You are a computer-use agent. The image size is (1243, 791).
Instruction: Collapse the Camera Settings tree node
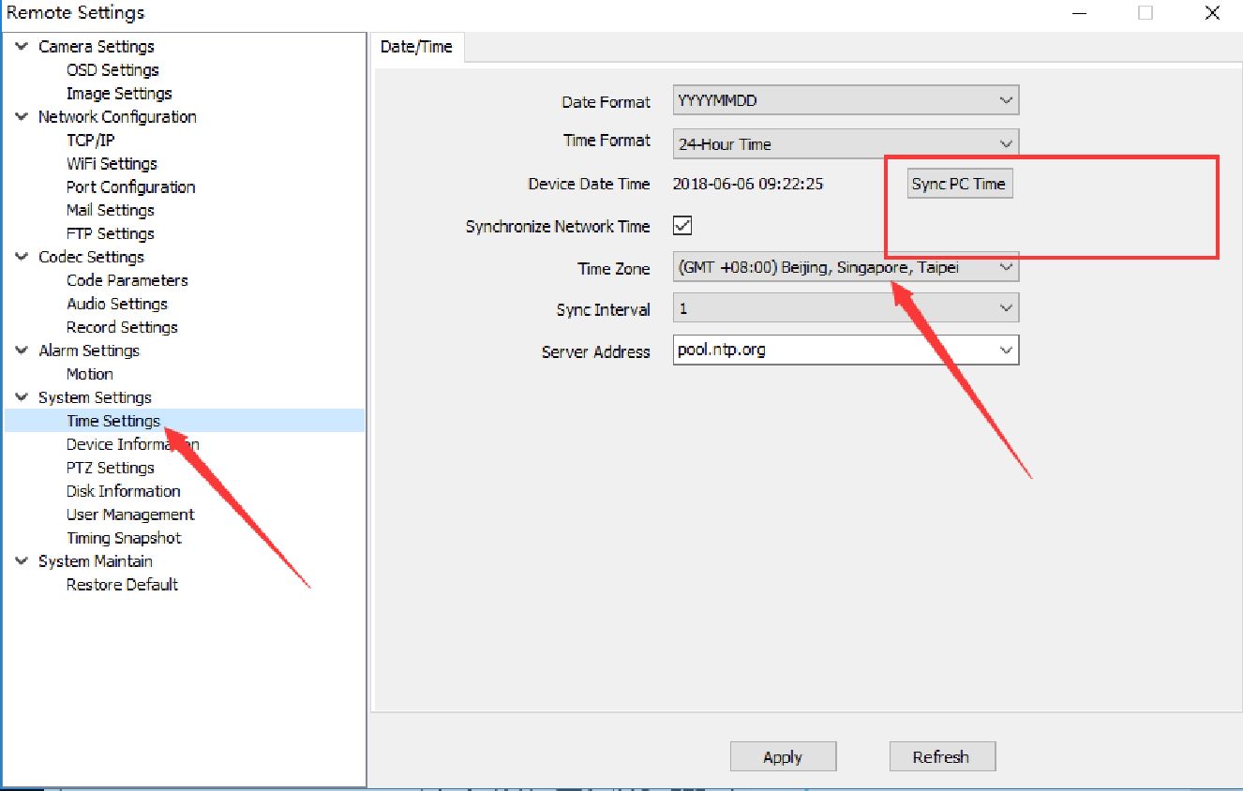pyautogui.click(x=22, y=46)
